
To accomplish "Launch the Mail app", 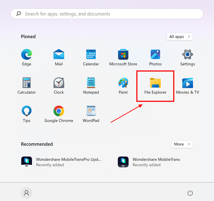I will 59,57.
